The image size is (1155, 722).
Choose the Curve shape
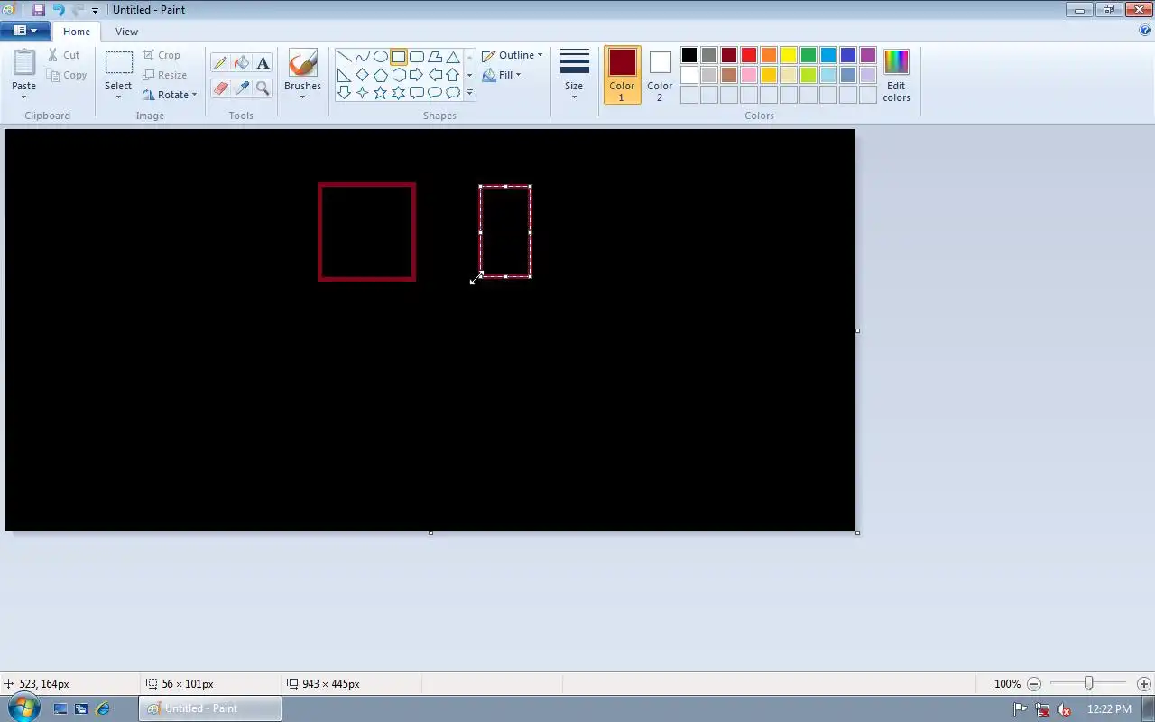pos(362,57)
